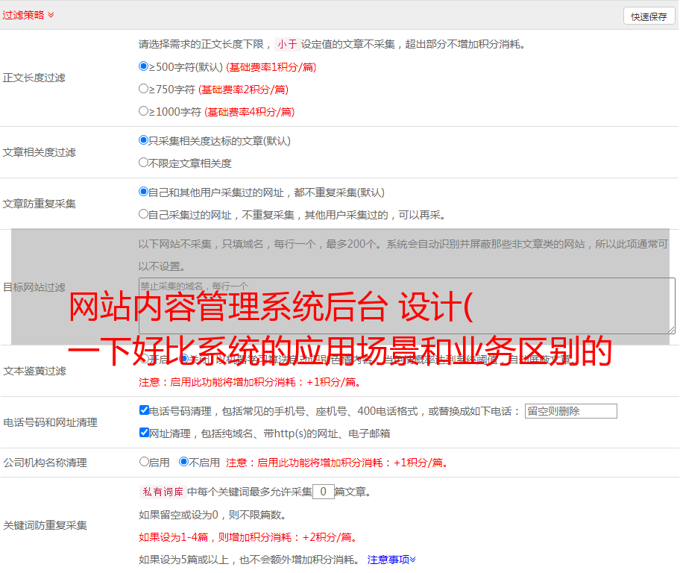Click the keyword article count field

pyautogui.click(x=323, y=492)
